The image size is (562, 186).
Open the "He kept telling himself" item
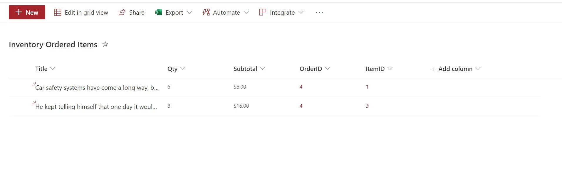click(96, 106)
